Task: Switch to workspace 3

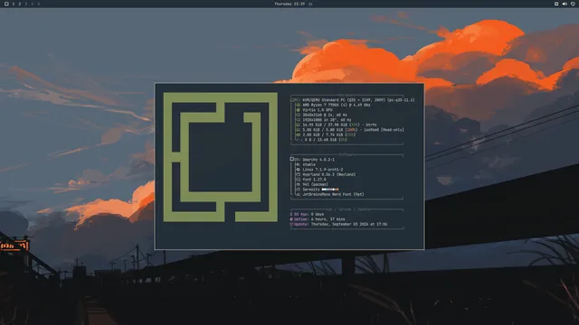Action: (26, 4)
